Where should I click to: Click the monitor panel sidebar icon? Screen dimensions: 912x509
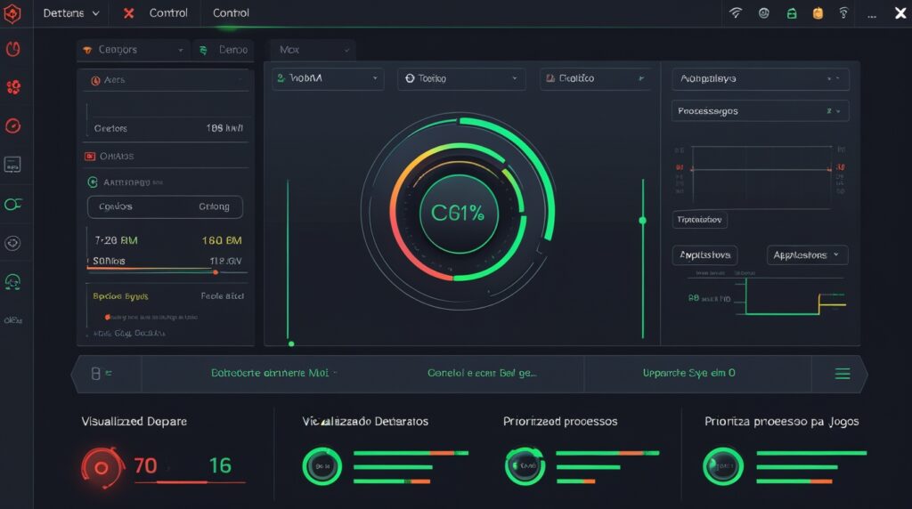12,165
